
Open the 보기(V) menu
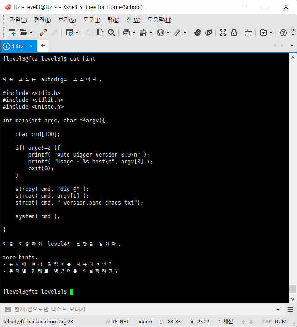[67, 20]
